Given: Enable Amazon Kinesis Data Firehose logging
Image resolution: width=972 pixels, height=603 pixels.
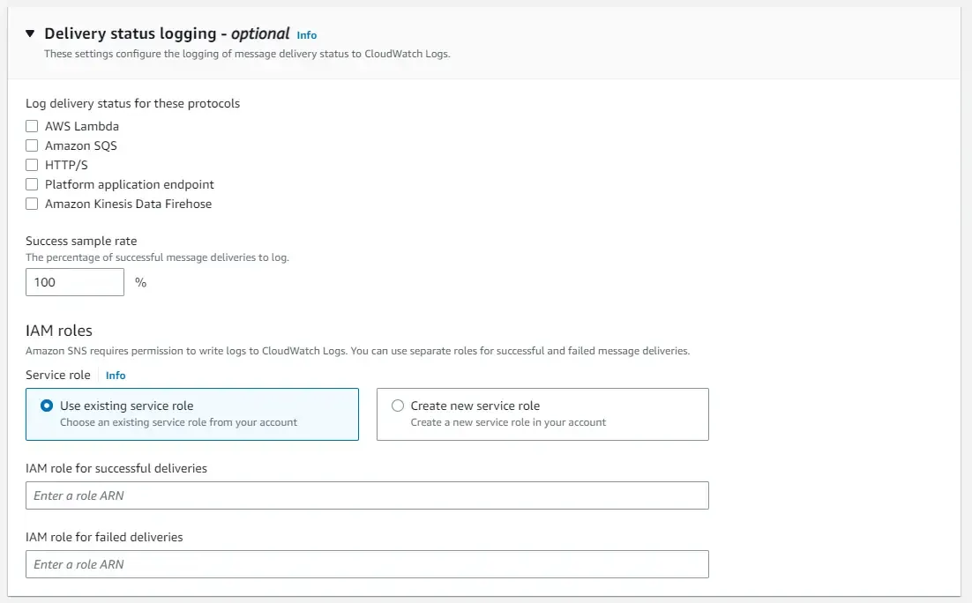Looking at the screenshot, I should click(x=32, y=204).
